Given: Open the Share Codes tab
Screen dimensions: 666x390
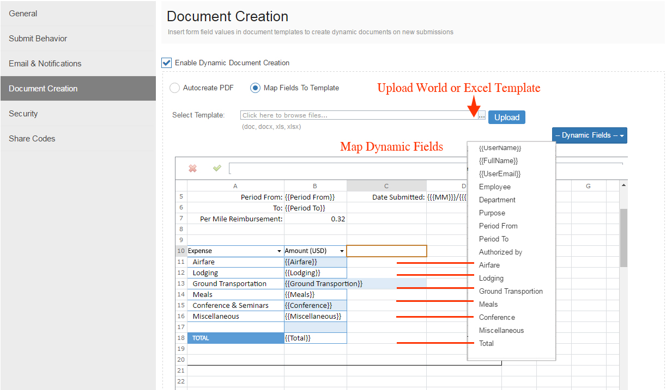Looking at the screenshot, I should pos(78,139).
